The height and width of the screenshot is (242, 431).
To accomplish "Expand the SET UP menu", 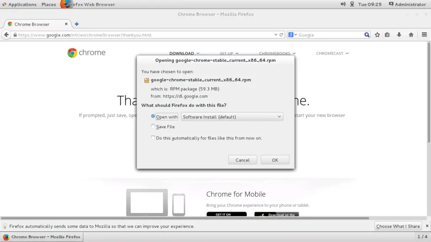I will (229, 53).
